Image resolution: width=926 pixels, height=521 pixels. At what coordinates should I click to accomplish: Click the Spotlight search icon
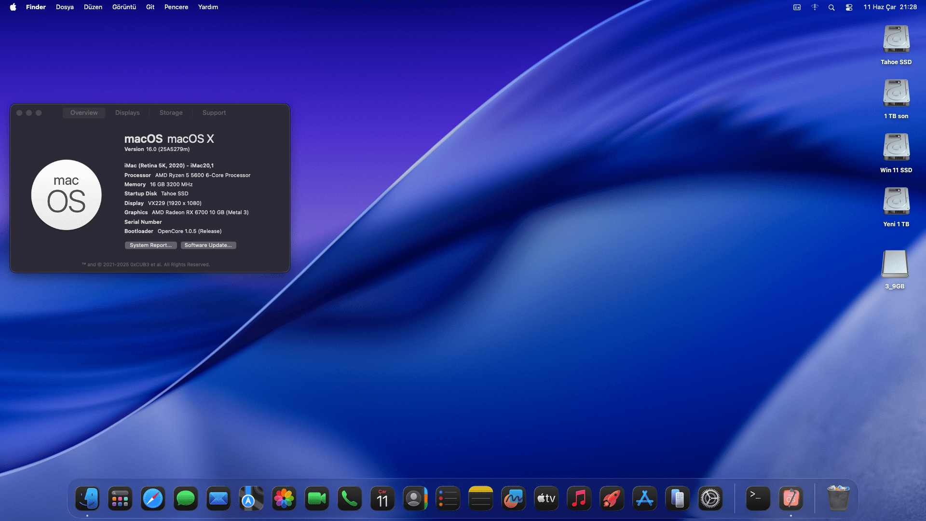coord(831,7)
